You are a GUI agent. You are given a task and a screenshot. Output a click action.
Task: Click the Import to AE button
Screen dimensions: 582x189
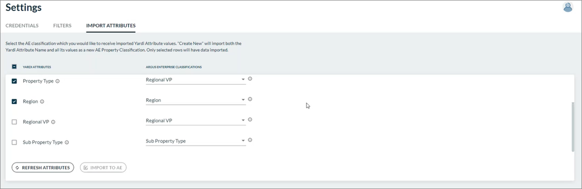tap(103, 167)
